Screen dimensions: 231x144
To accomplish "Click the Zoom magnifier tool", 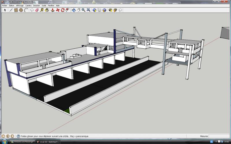I will [83, 10].
